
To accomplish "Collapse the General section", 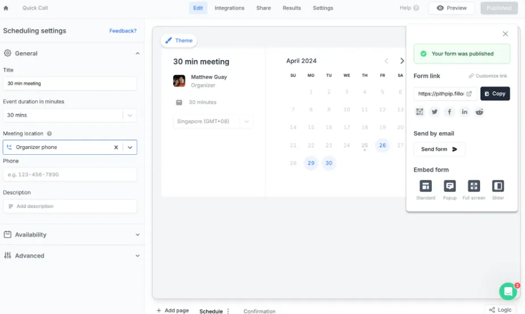I will [x=137, y=53].
